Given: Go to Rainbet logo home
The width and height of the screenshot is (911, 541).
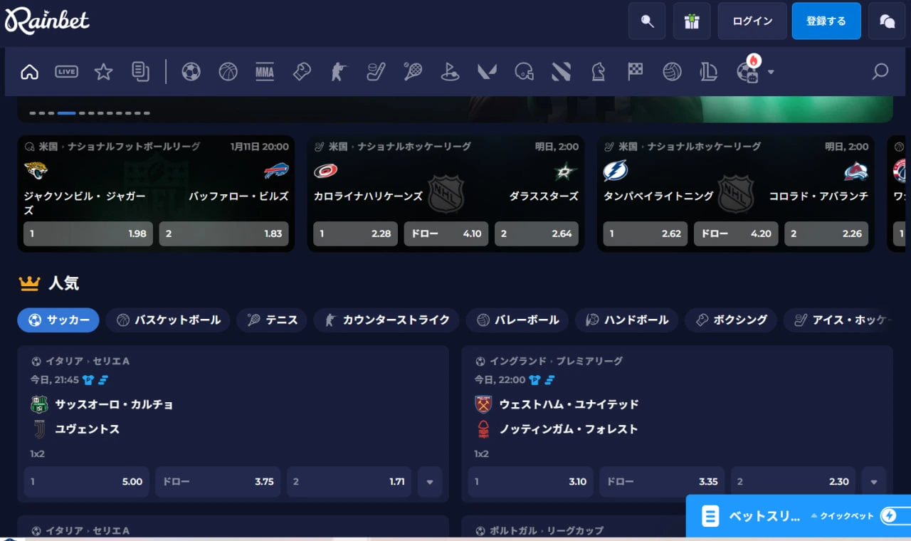Looking at the screenshot, I should (47, 21).
